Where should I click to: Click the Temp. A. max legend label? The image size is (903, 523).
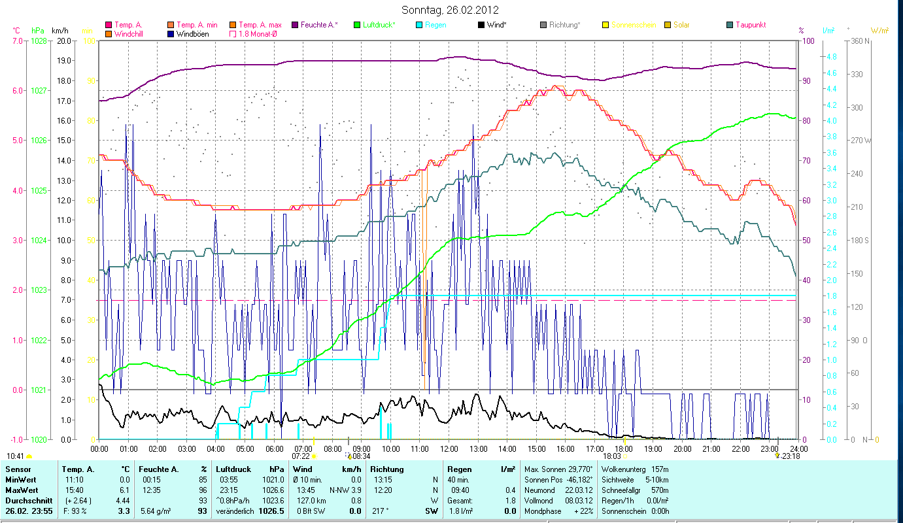coord(260,25)
